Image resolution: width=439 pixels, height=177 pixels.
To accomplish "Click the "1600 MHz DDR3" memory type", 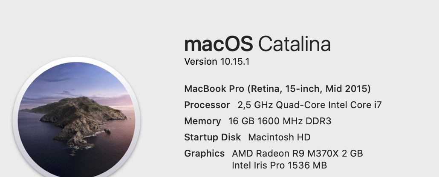I will pyautogui.click(x=295, y=121).
